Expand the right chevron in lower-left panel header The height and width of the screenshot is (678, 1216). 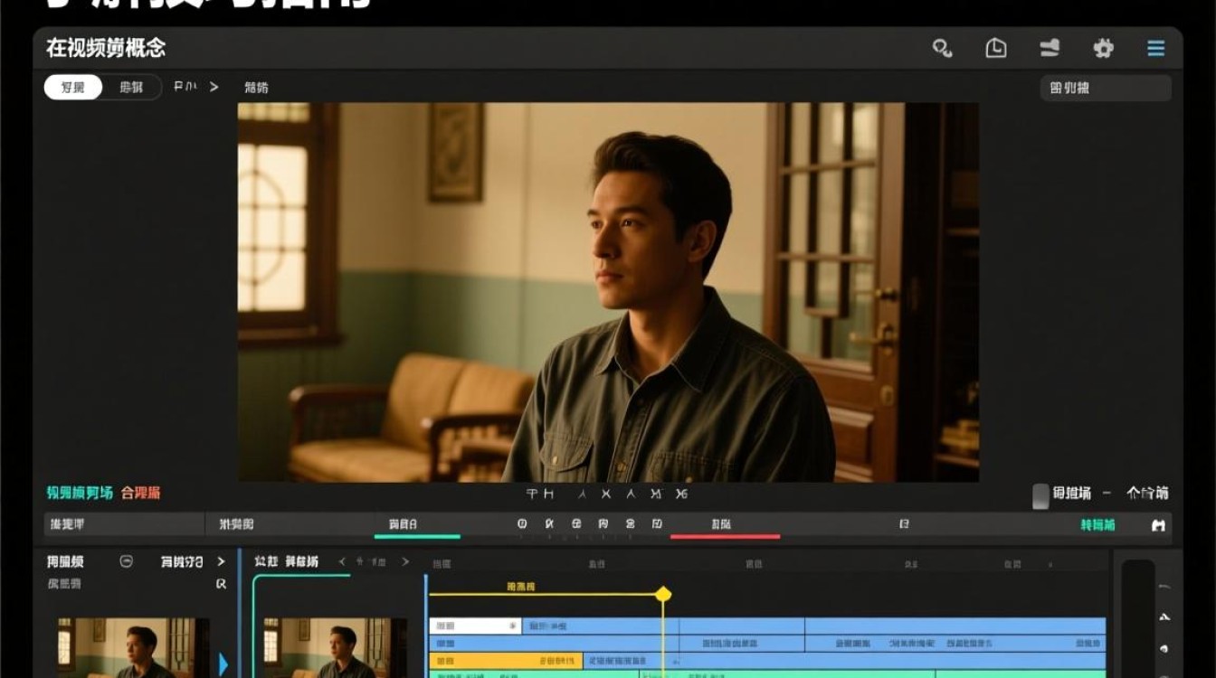pyautogui.click(x=221, y=561)
